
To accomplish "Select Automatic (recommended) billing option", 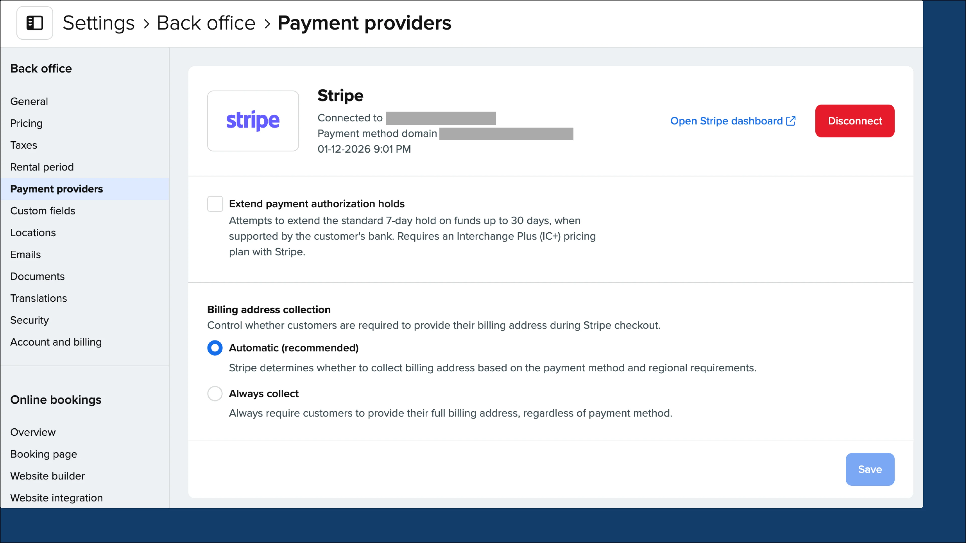I will [215, 348].
